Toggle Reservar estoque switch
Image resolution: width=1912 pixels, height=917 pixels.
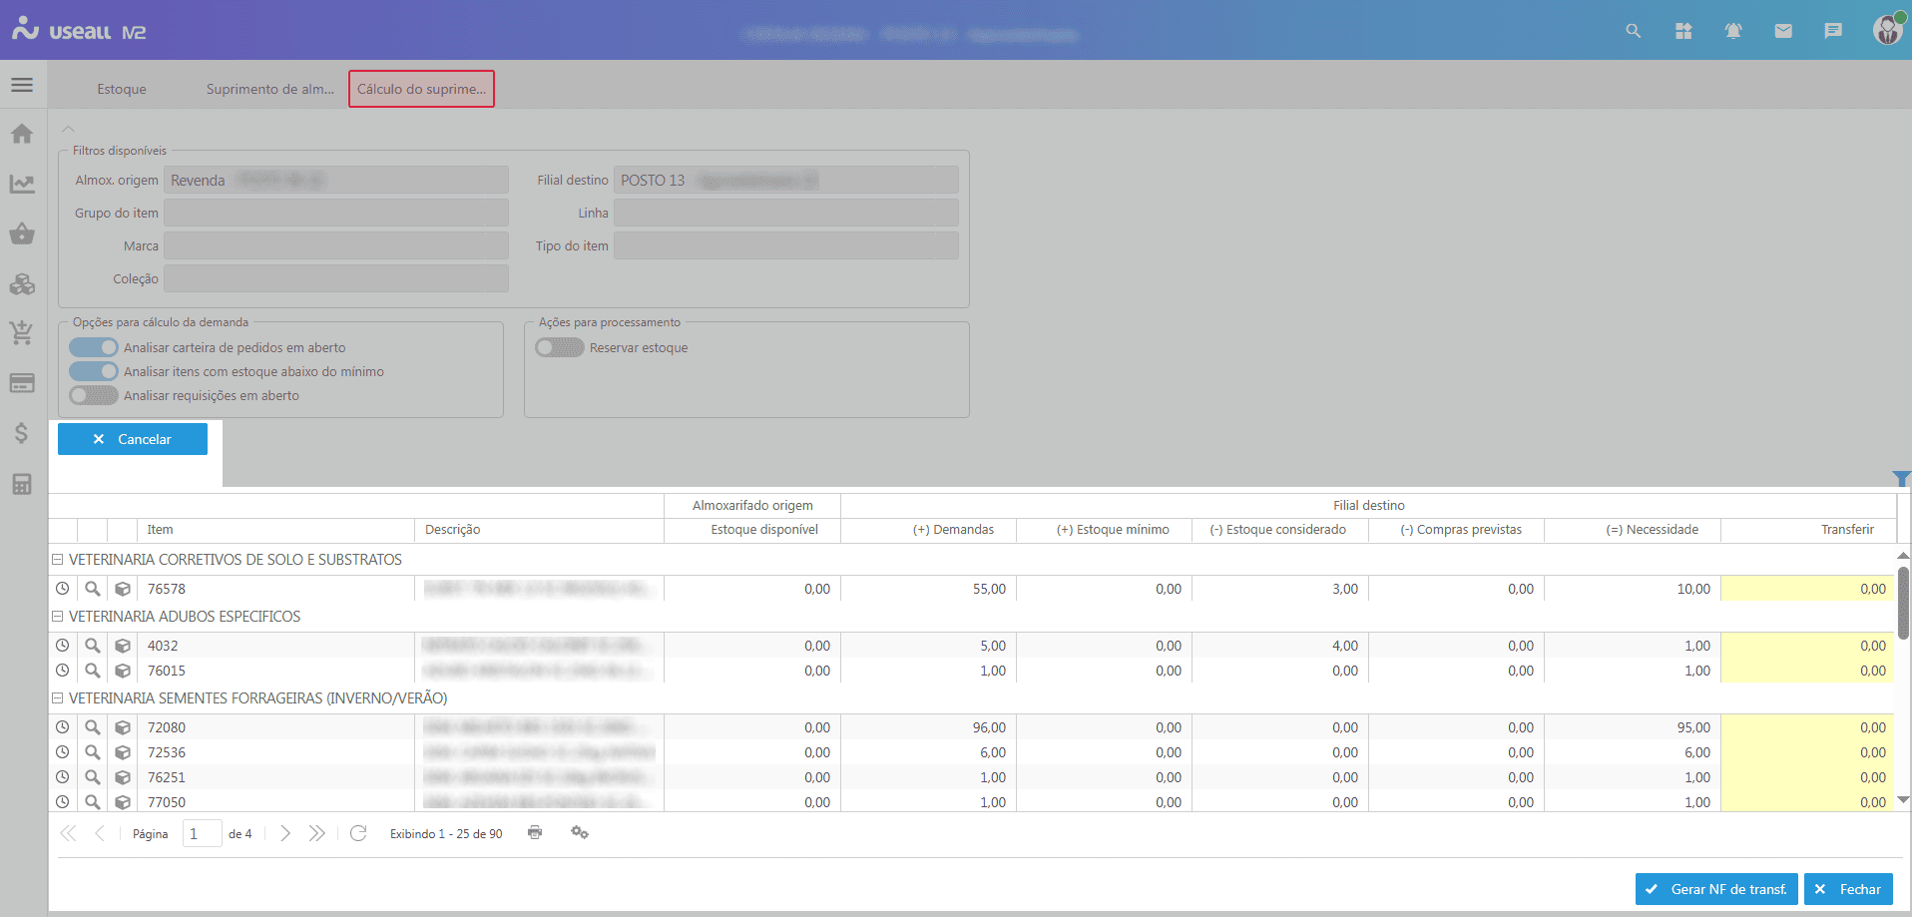[x=560, y=347]
